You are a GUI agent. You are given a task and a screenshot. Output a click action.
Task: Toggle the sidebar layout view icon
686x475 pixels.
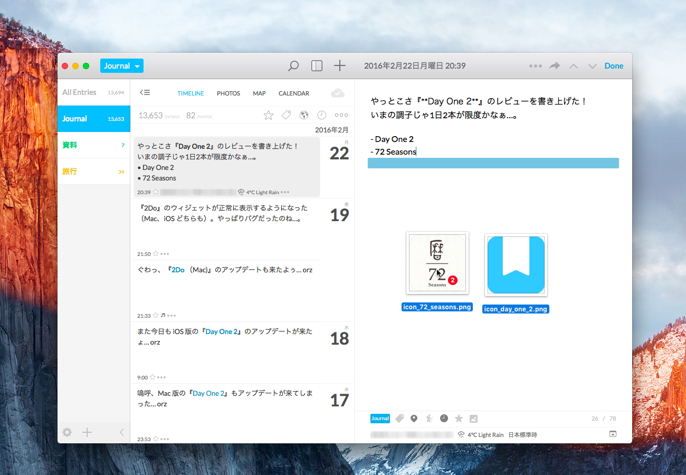317,66
